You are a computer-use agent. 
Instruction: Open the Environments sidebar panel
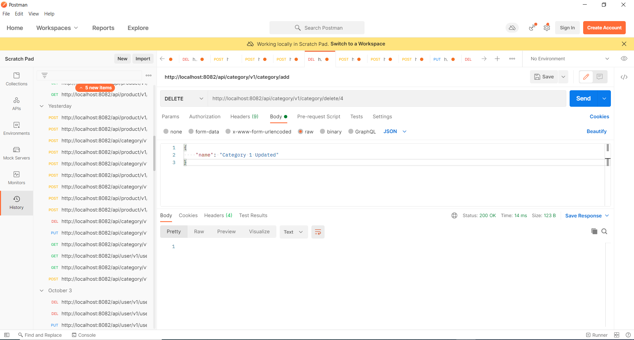point(17,129)
